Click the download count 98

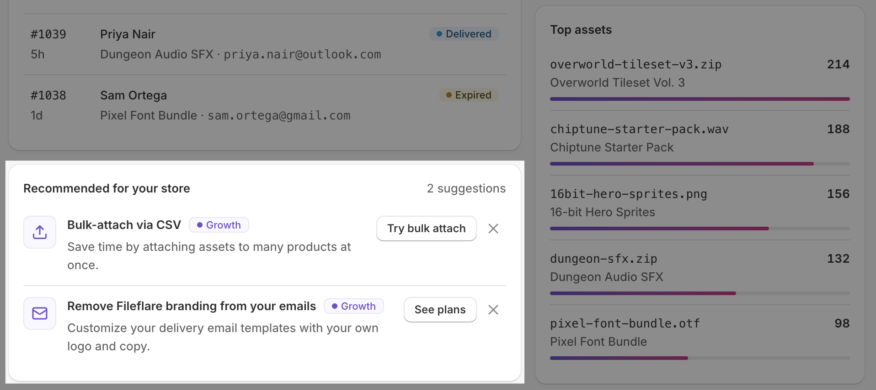pos(842,323)
